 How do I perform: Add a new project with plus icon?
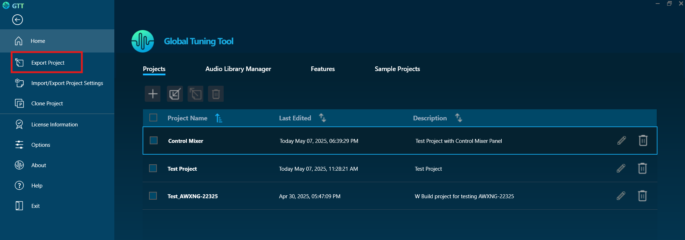(153, 94)
